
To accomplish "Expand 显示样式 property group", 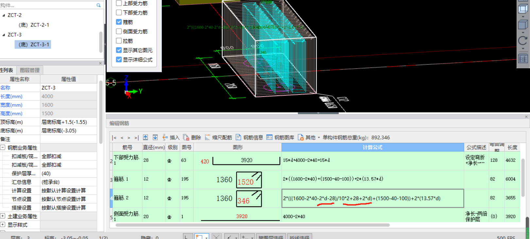I will pyautogui.click(x=3, y=225).
